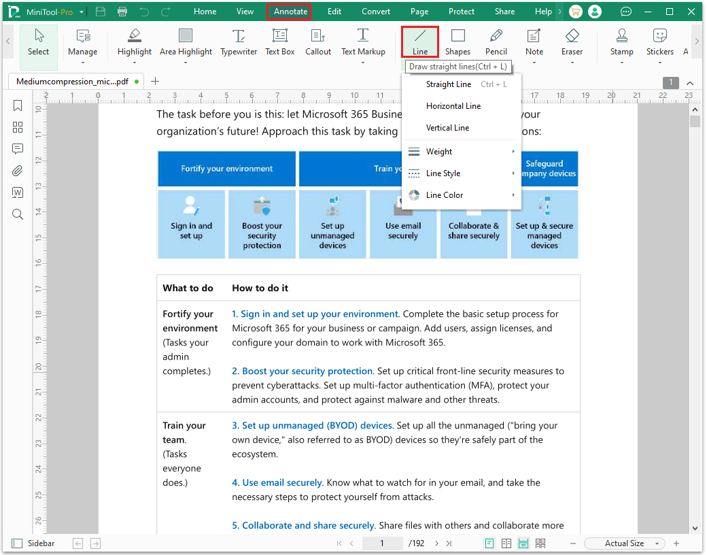Viewport: 707px width, 555px height.
Task: Click the 'Use email securely' link in the PDF
Action: tap(284, 482)
